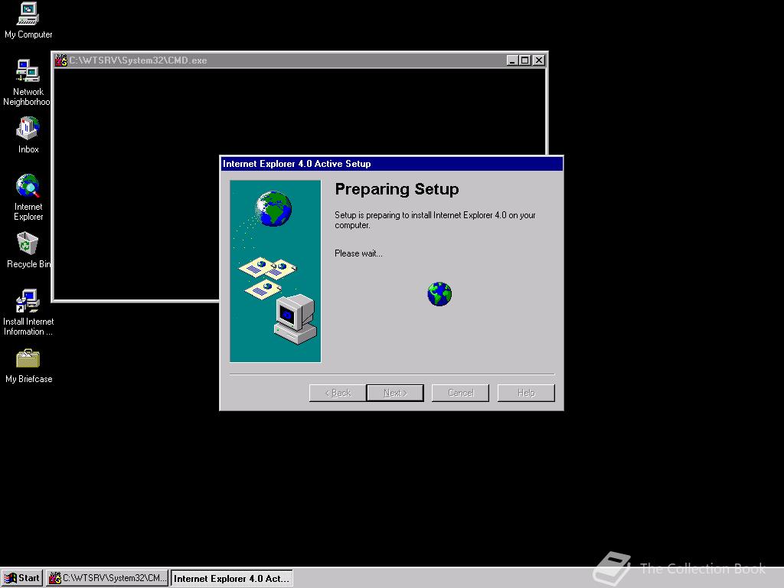The height and width of the screenshot is (588, 784).
Task: Select the Recycle Bin desktop icon
Action: pyautogui.click(x=28, y=250)
